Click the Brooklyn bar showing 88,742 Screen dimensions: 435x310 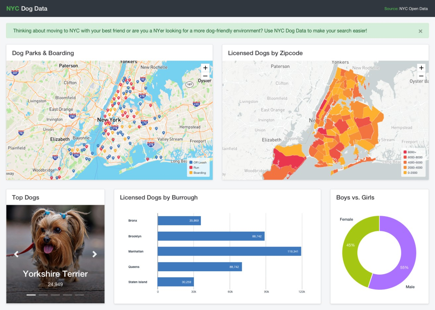pos(211,236)
